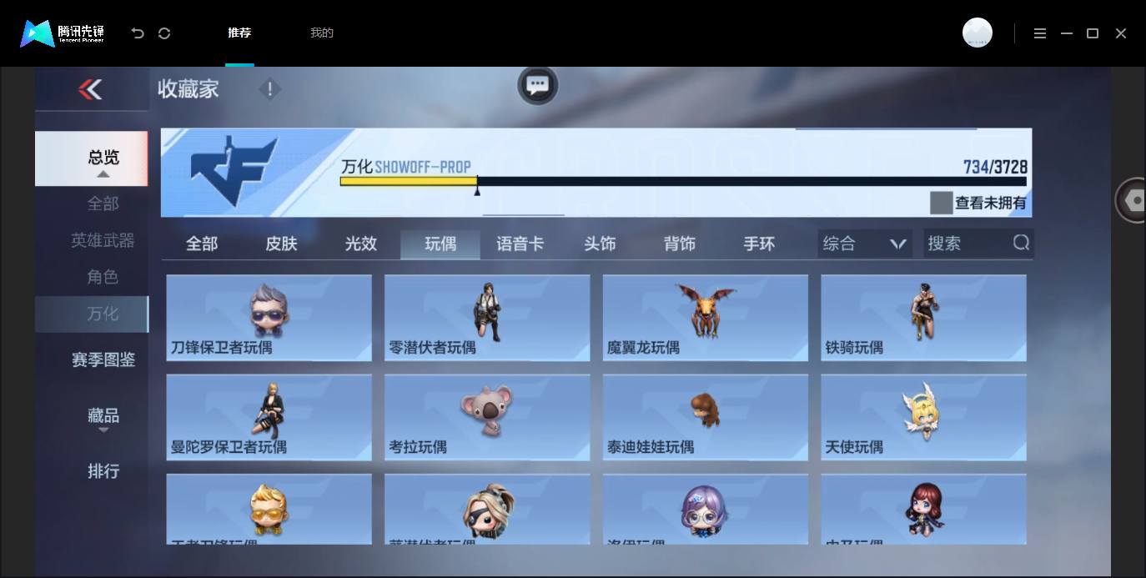Image resolution: width=1146 pixels, height=578 pixels.
Task: Open 角色 in the left sidebar
Action: tap(103, 277)
